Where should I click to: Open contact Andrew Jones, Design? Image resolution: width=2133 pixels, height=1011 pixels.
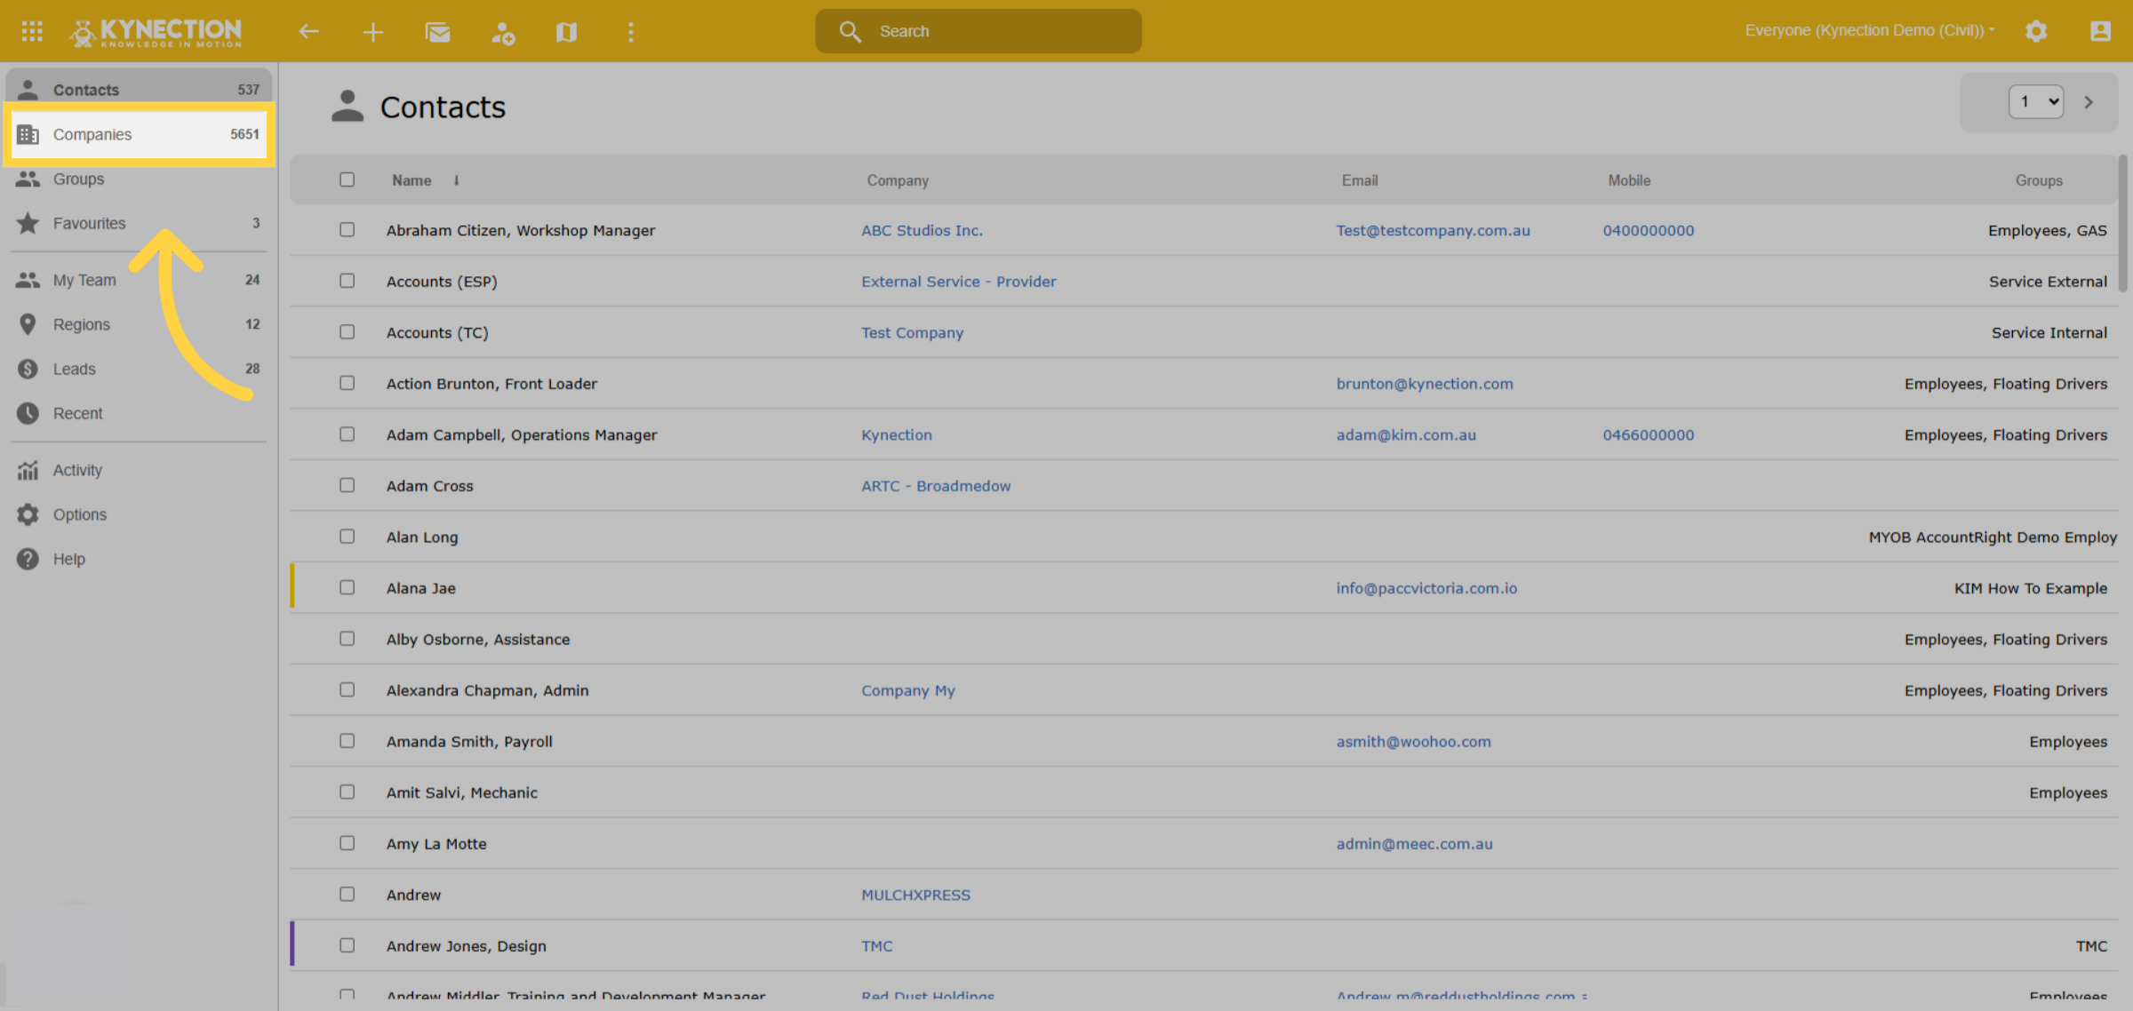click(466, 946)
